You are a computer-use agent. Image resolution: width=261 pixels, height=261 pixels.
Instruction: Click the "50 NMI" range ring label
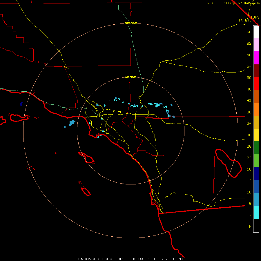coord(130,77)
